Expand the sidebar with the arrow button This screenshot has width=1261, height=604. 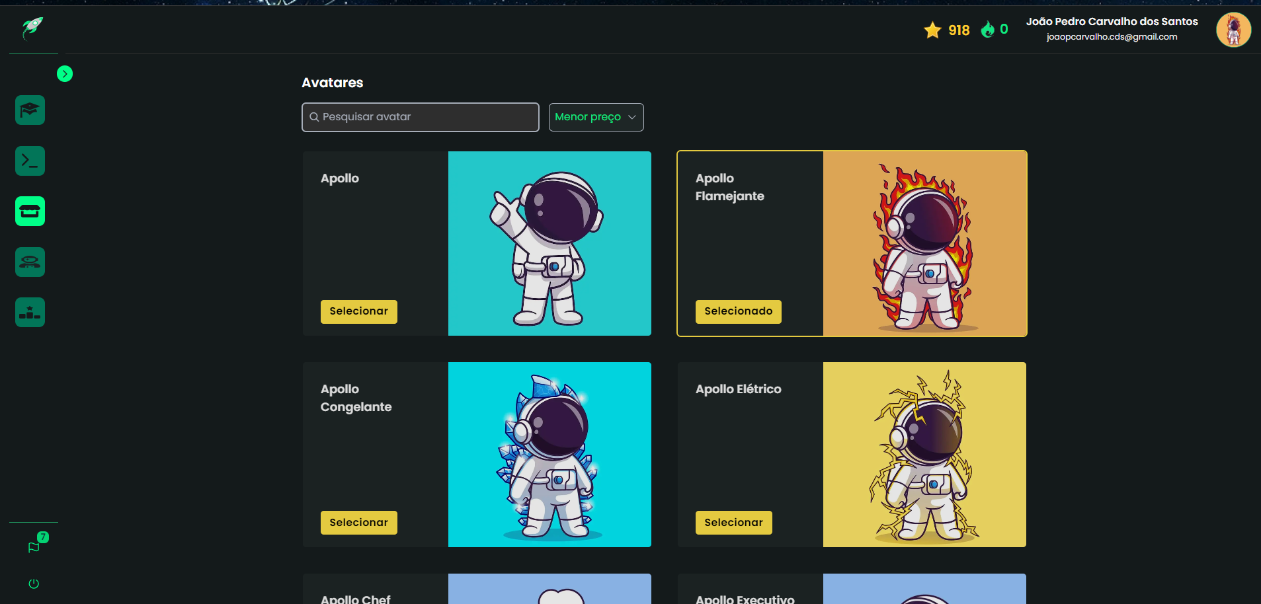pyautogui.click(x=65, y=73)
